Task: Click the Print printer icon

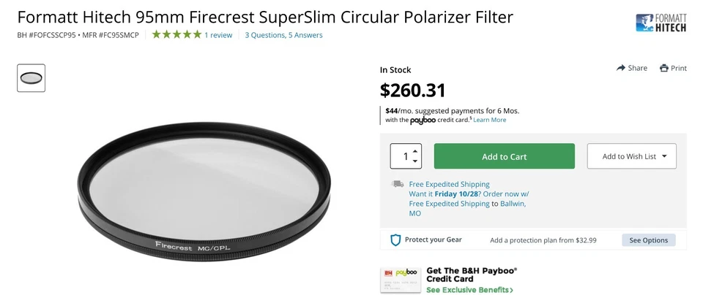Action: (664, 68)
